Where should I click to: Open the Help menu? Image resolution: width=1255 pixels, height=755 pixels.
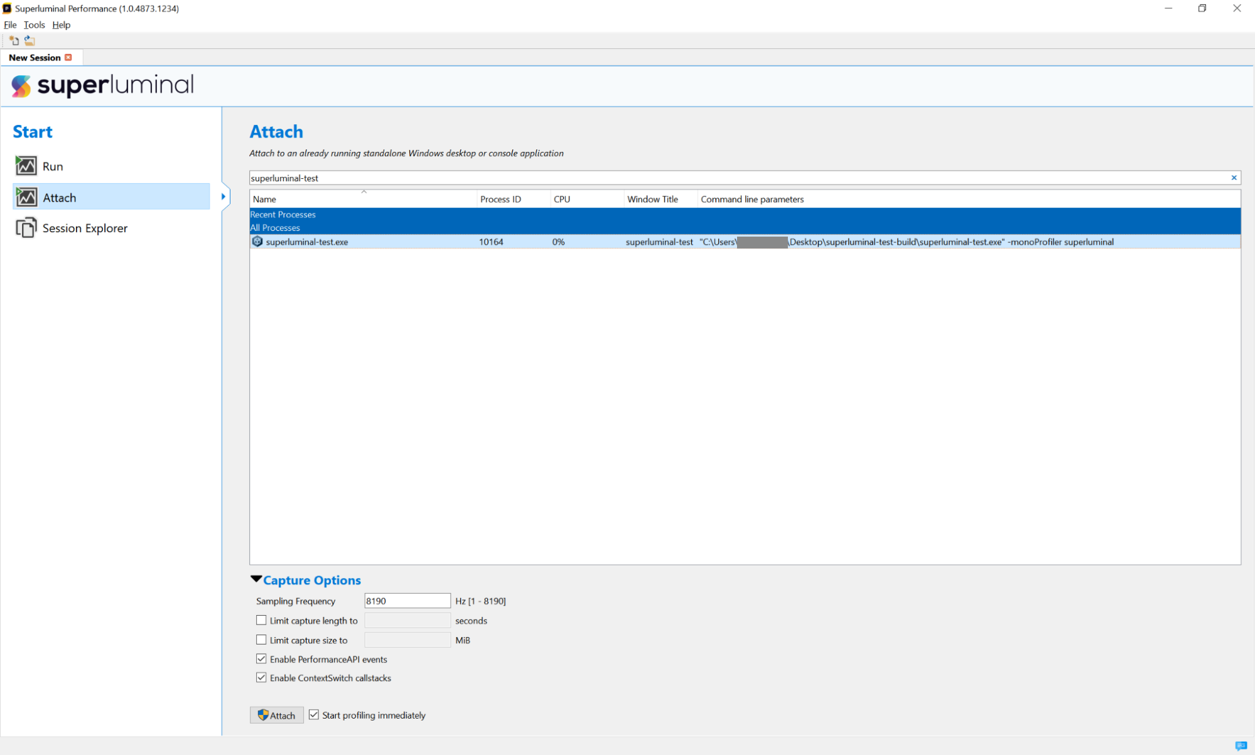pos(61,24)
